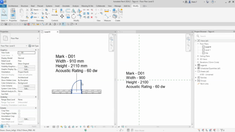Screen dimensions: 235x132
Task: Open the Join geometry dropdown arrow
Action: pyautogui.click(x=38, y=17)
